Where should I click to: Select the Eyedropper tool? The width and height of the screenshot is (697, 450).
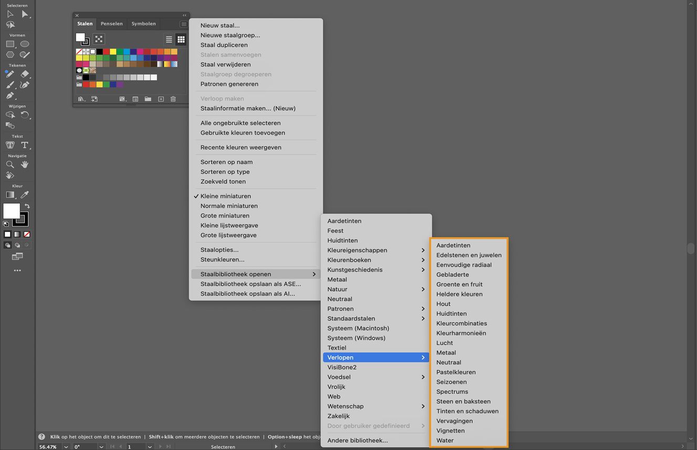[x=25, y=195]
